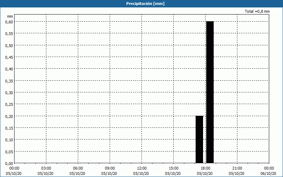Screen dimensions: 283x177
Task: Click the 0,60 y-axis value
Action: [x=9, y=22]
